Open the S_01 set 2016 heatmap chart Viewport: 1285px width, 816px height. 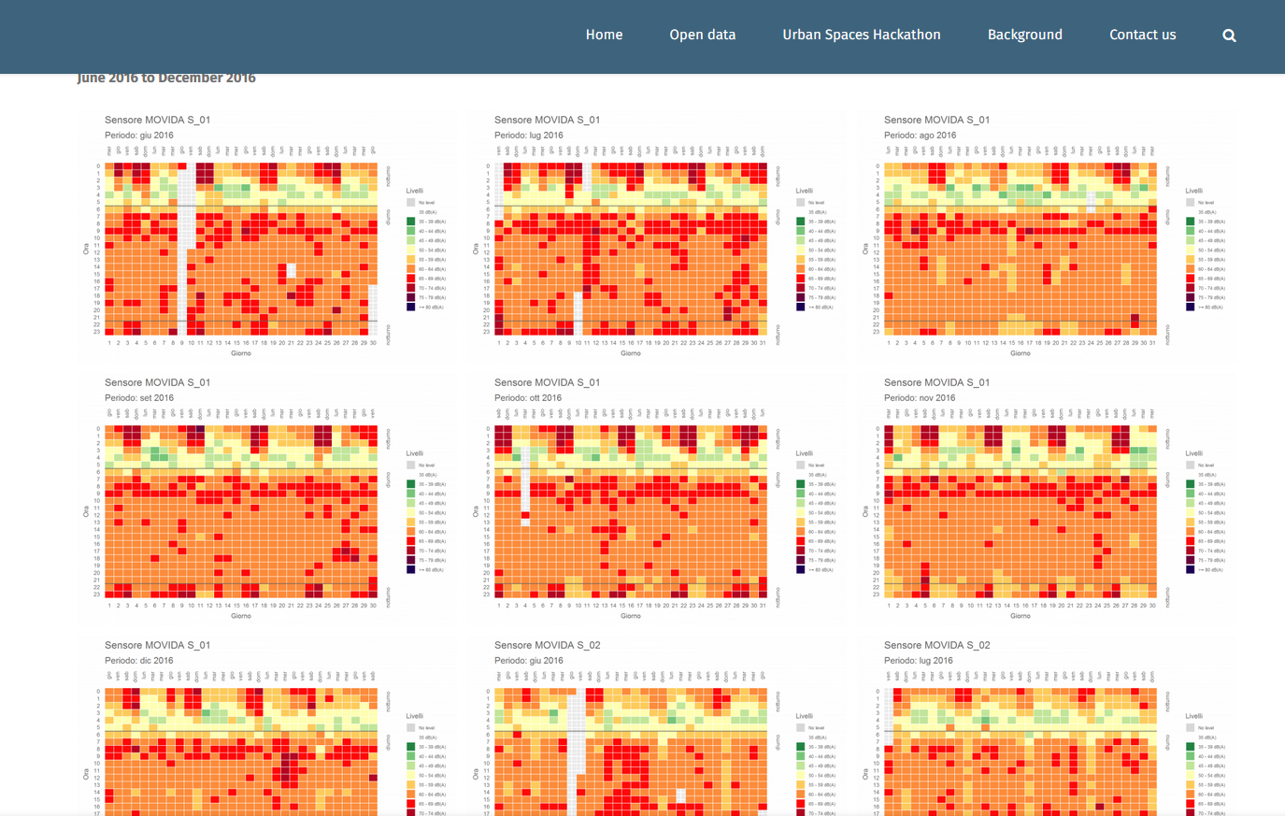pyautogui.click(x=241, y=511)
